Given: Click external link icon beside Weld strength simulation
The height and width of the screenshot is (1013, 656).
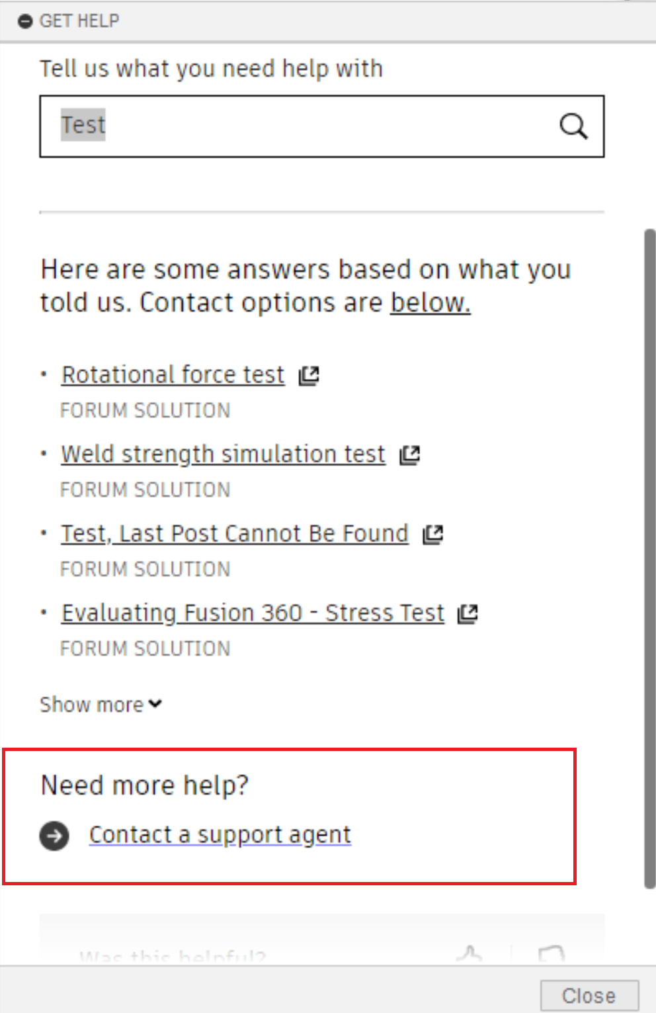Looking at the screenshot, I should click(410, 455).
